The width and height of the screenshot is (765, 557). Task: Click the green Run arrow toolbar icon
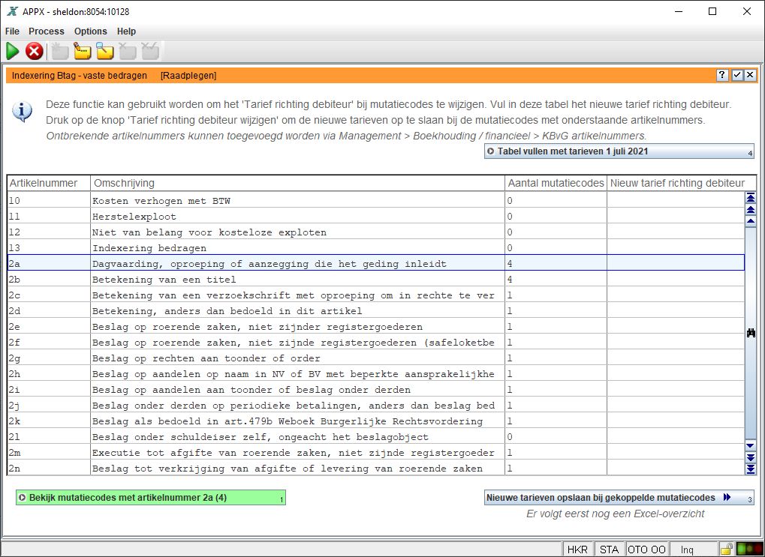click(12, 51)
